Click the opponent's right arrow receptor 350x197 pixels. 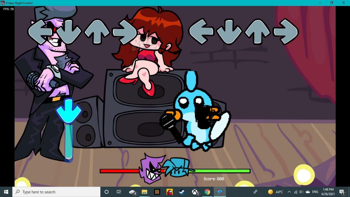point(125,32)
